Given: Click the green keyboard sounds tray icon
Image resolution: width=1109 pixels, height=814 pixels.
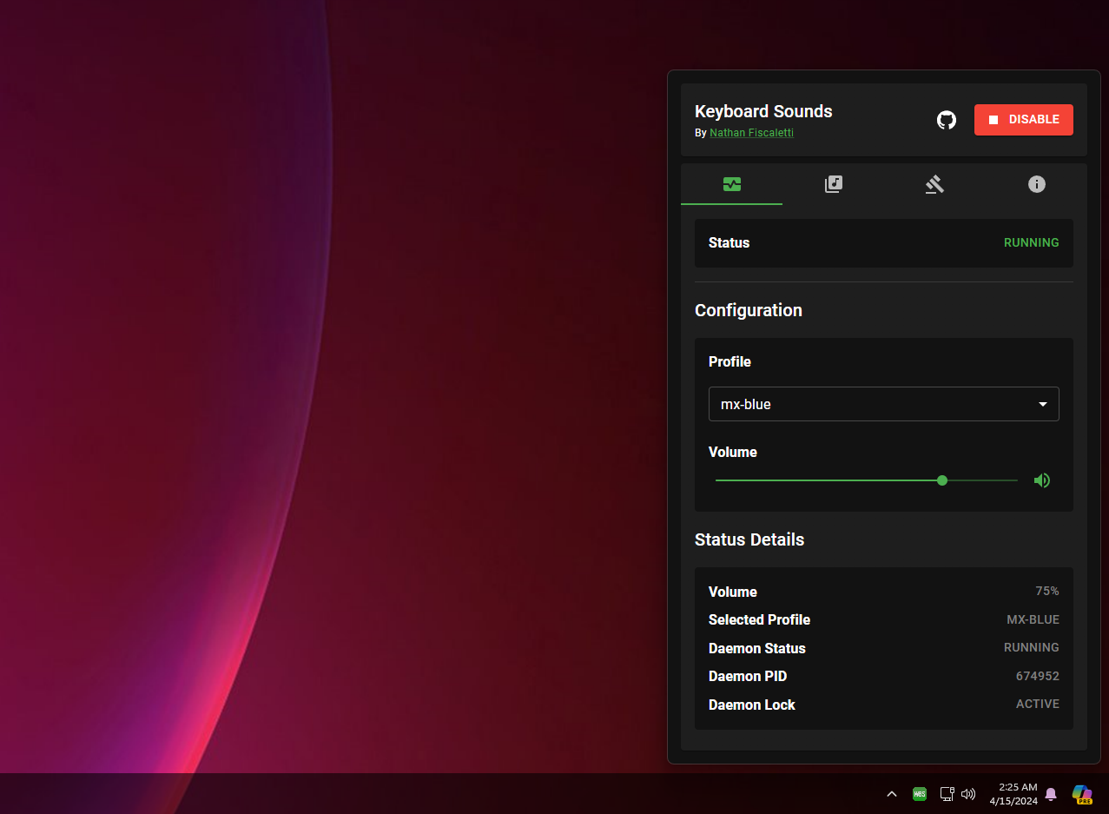Looking at the screenshot, I should coord(920,794).
